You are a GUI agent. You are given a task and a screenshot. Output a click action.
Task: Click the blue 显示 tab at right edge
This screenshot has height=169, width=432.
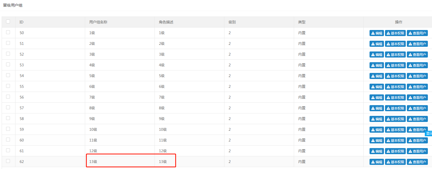[x=429, y=133]
